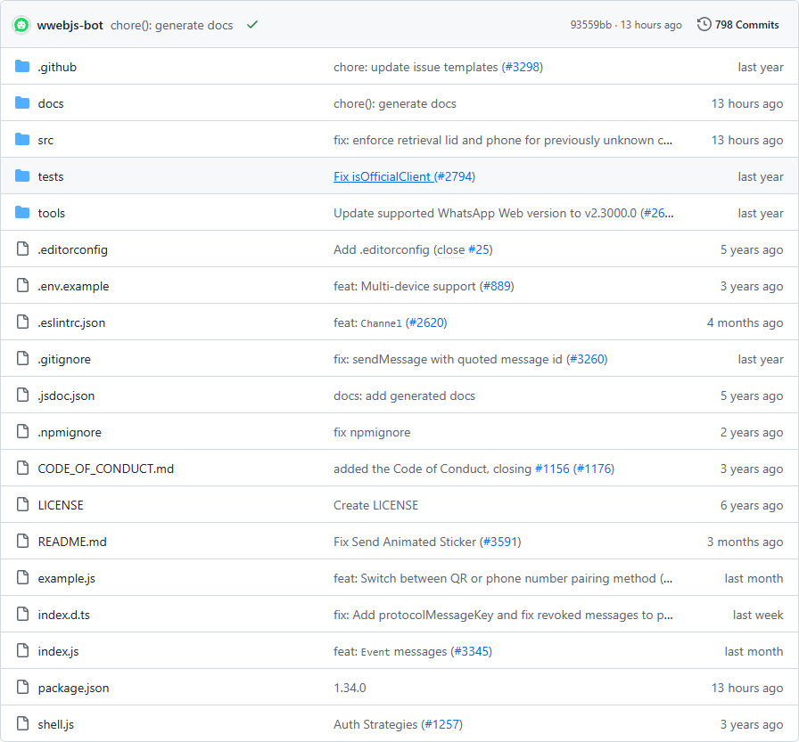Open commit hash 93559bb
Viewport: 799px width, 742px height.
(x=590, y=25)
